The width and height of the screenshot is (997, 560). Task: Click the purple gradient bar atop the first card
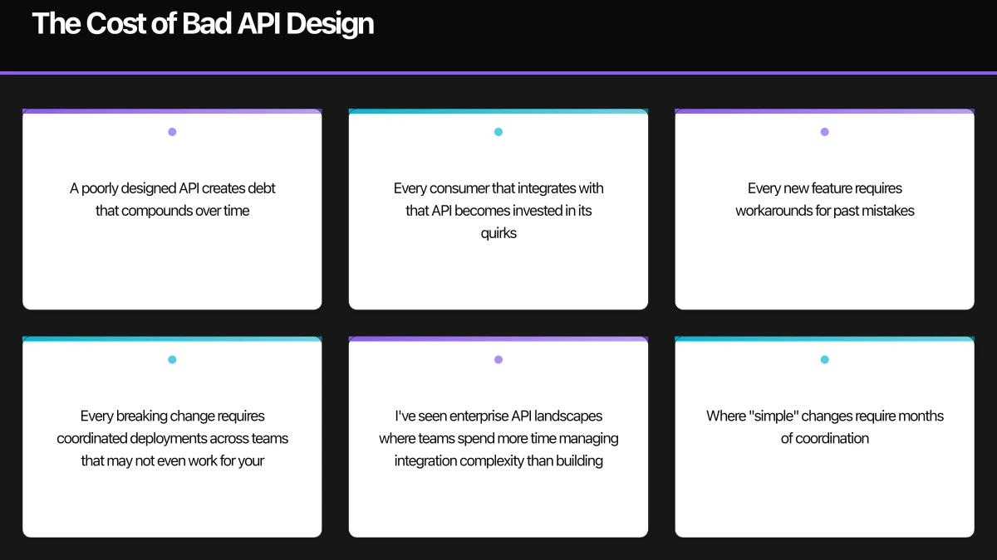[x=172, y=110]
